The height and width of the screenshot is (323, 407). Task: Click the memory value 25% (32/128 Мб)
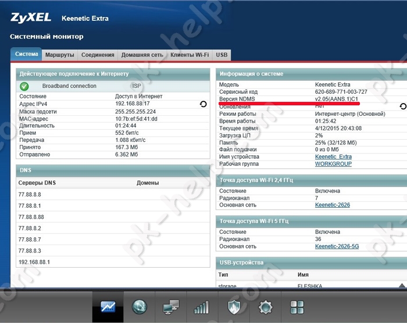336,143
